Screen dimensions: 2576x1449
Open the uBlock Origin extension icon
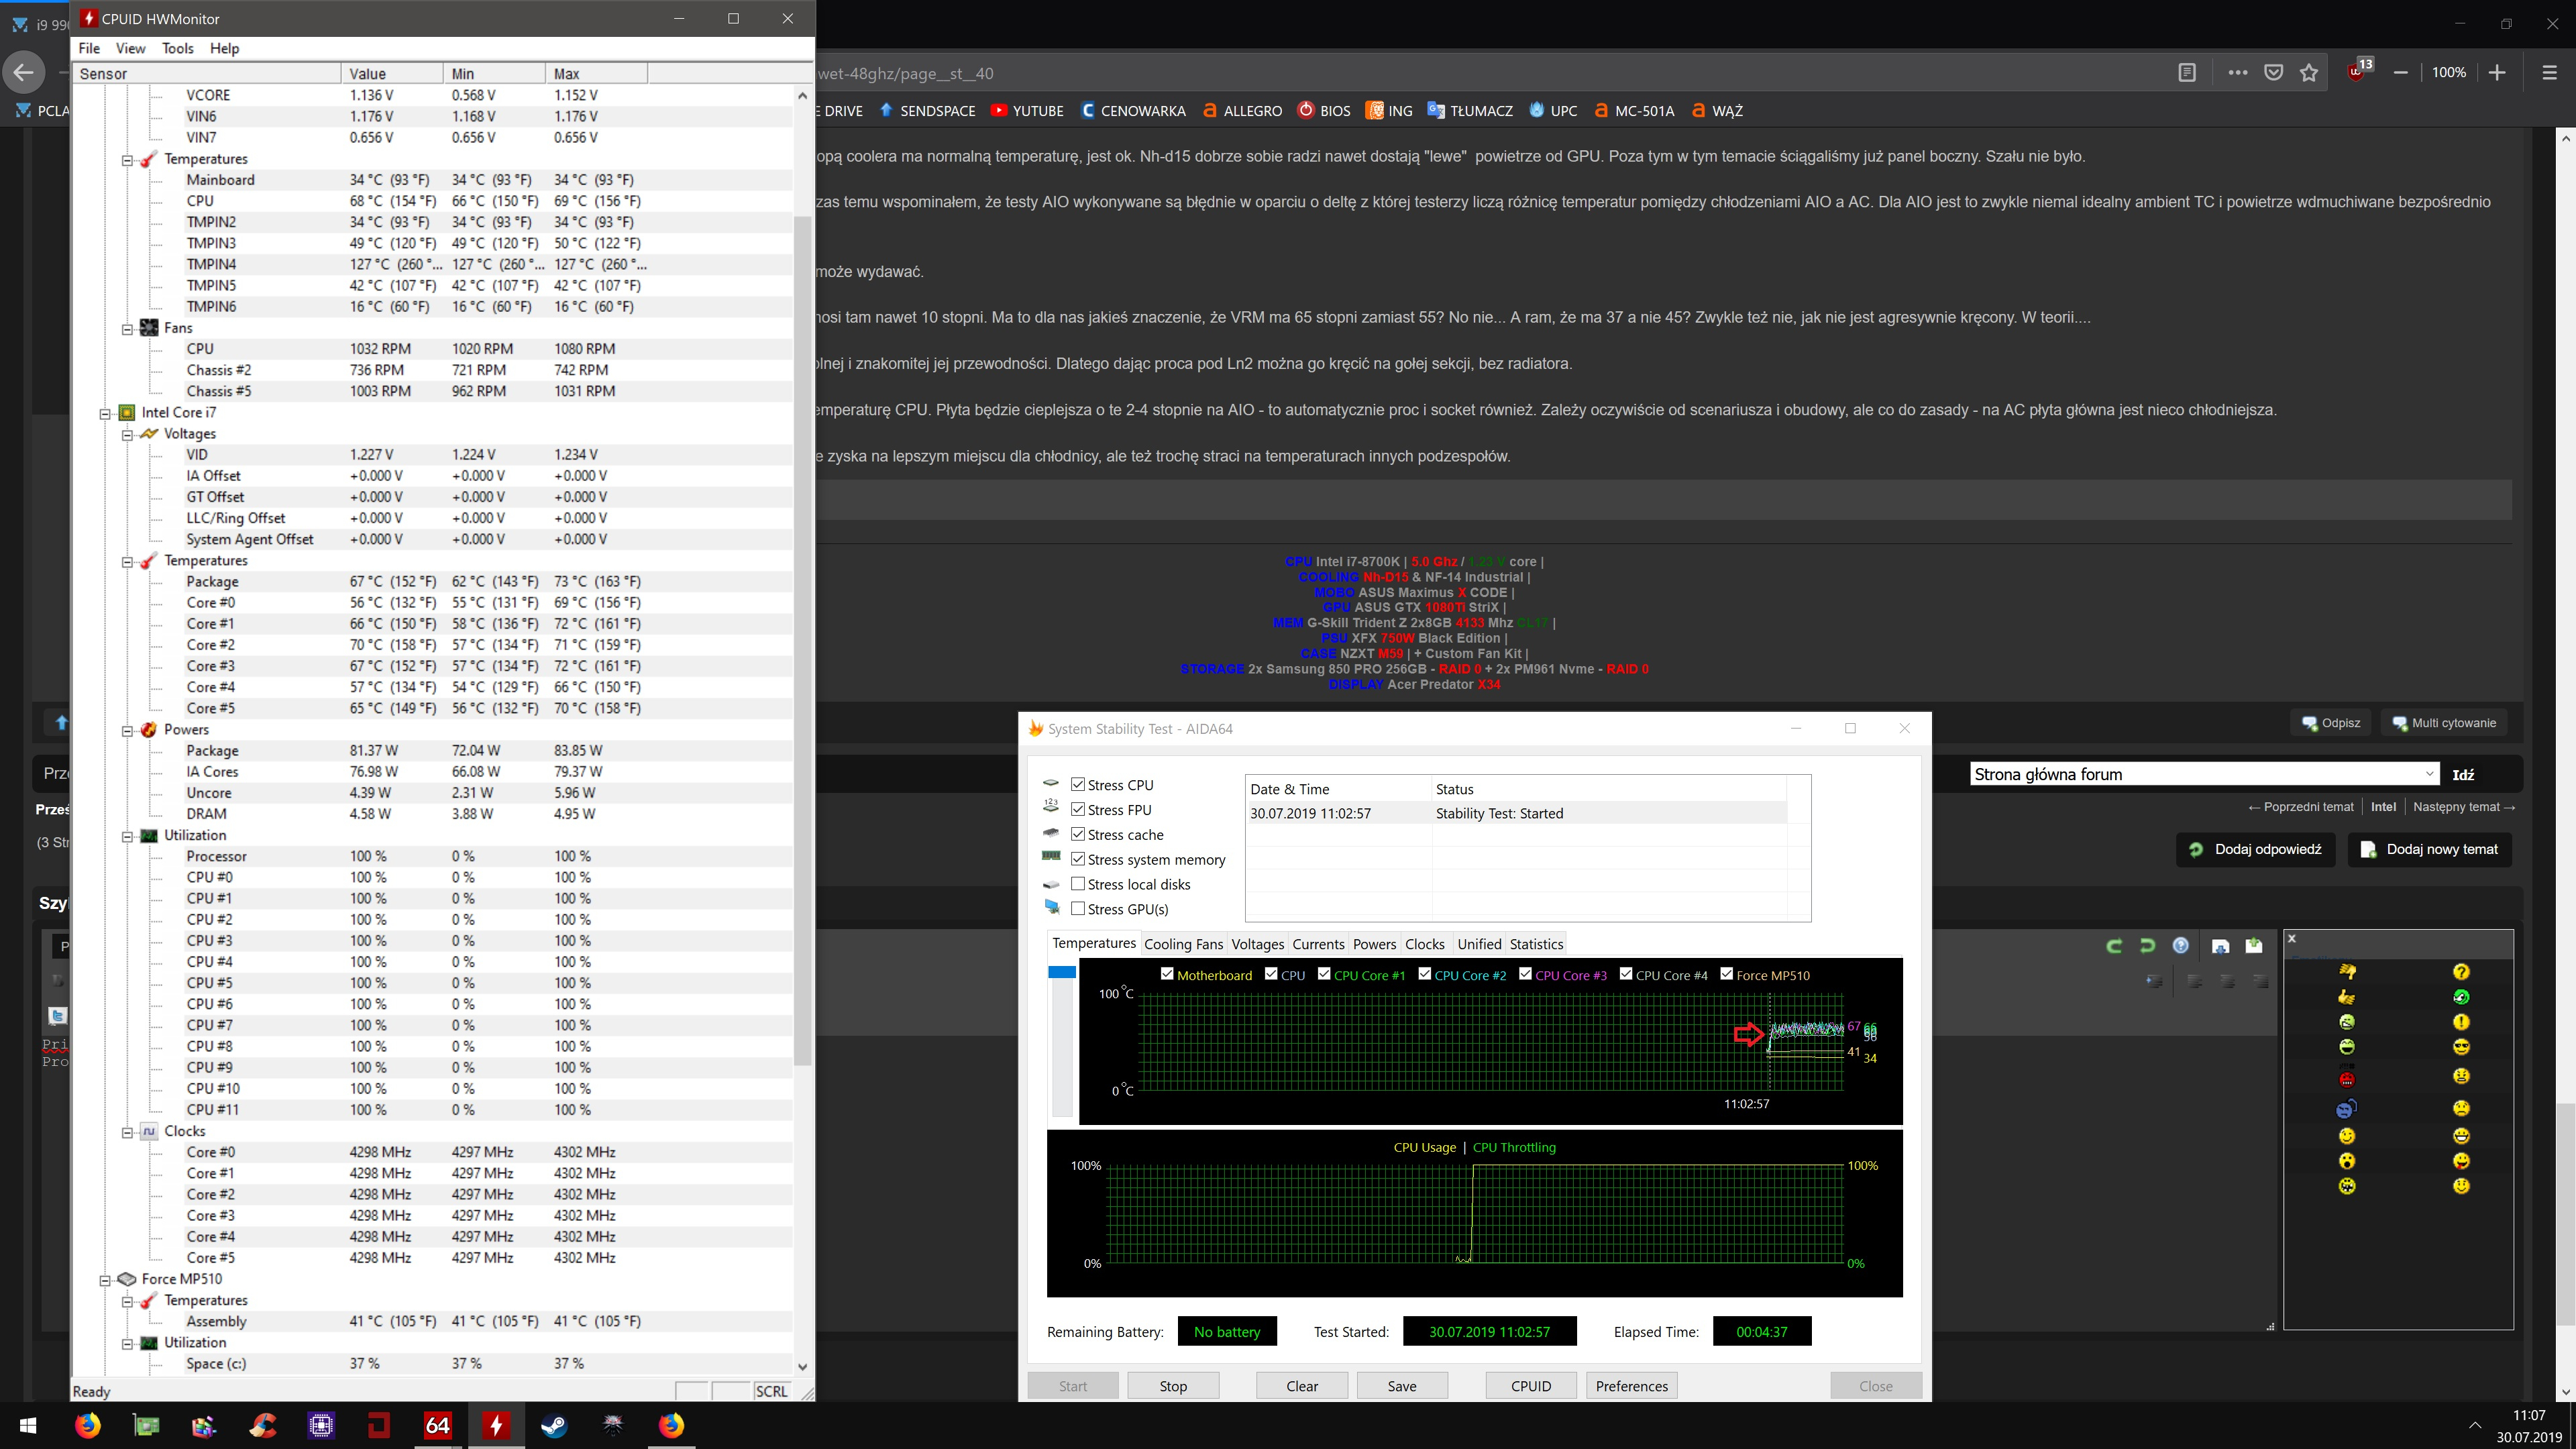tap(2357, 73)
